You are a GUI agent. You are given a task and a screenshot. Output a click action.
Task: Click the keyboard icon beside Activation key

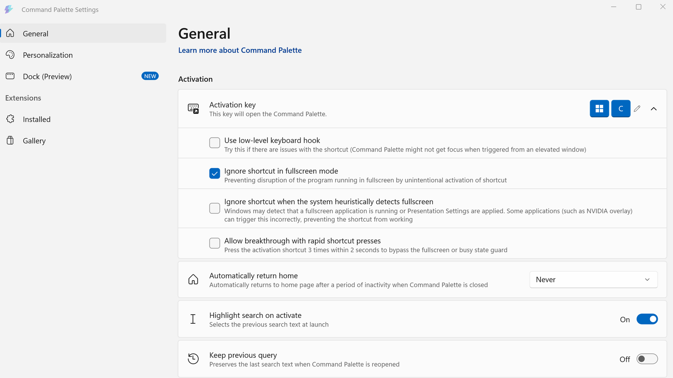[x=193, y=109]
